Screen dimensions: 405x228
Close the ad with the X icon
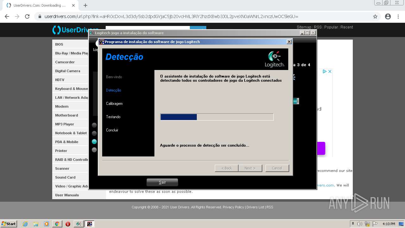[x=330, y=72]
